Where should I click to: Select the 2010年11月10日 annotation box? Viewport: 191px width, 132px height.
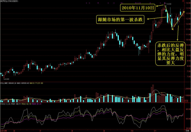(138, 8)
